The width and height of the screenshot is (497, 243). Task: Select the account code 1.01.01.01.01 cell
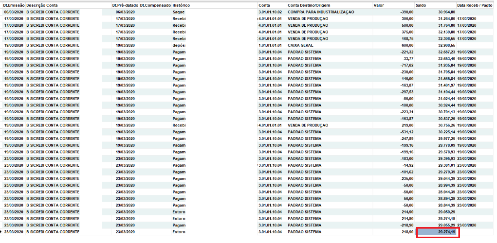click(270, 45)
